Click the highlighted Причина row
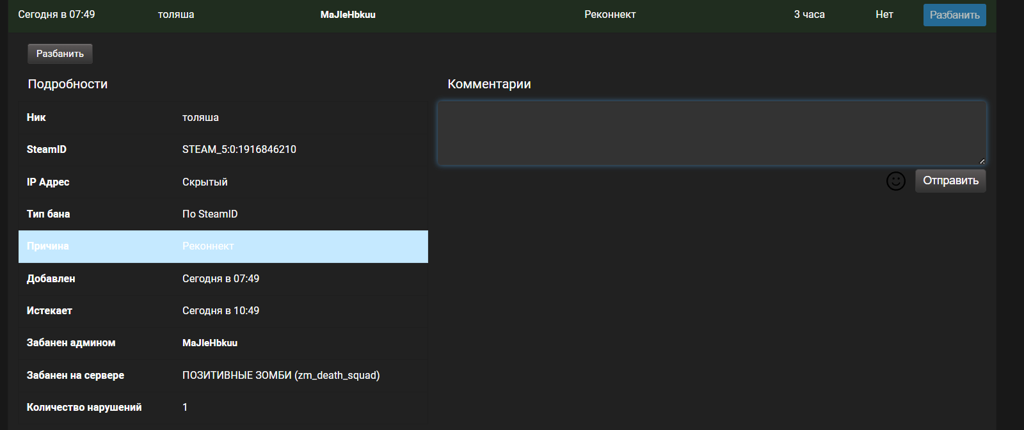The image size is (1024, 430). click(x=223, y=246)
